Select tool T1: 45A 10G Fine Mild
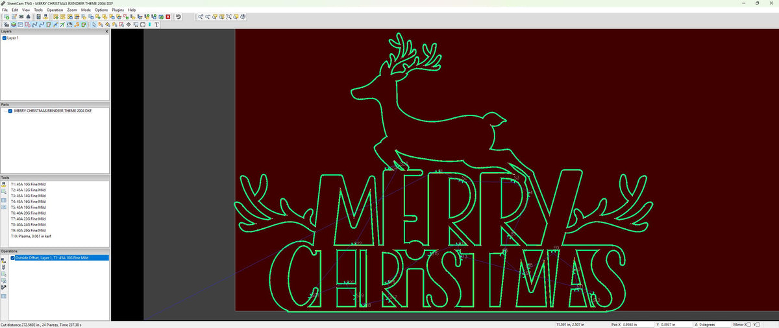The width and height of the screenshot is (779, 328). (x=28, y=184)
